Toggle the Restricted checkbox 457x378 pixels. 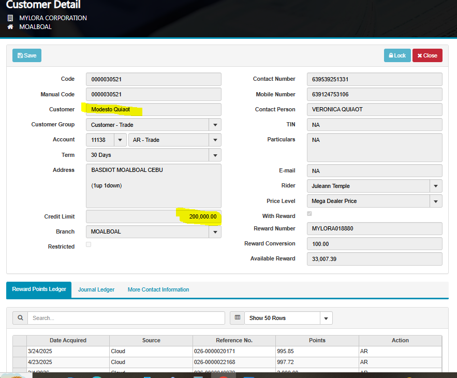pos(89,244)
